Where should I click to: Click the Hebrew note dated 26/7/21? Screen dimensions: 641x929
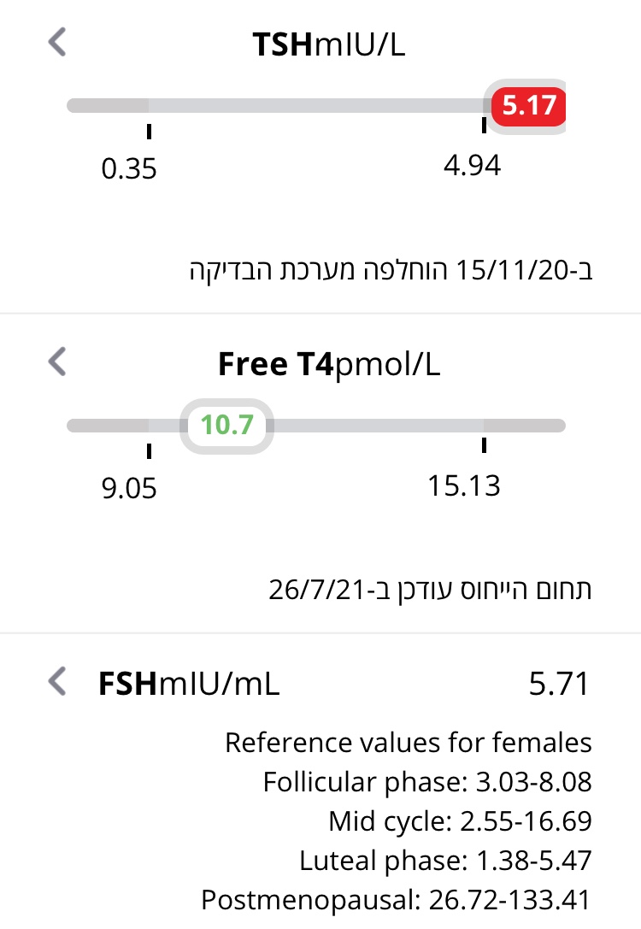[430, 590]
